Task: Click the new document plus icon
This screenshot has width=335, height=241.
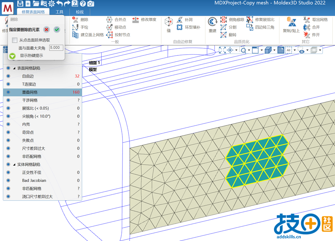Action: (28, 3)
